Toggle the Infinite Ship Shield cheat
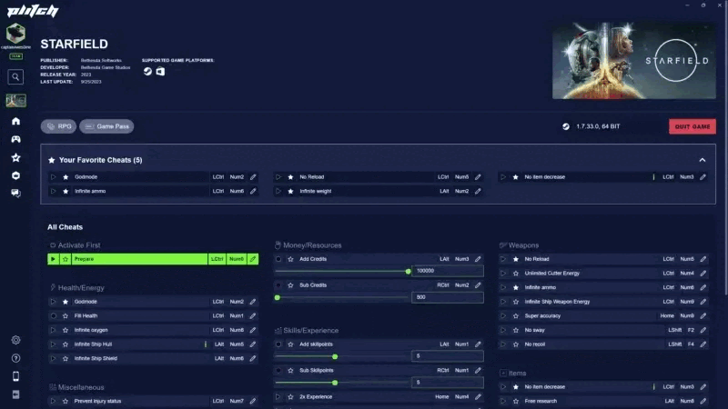 click(53, 358)
